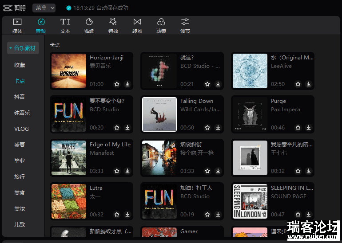
Task: Favorite the 就这? track
Action: [x=207, y=84]
